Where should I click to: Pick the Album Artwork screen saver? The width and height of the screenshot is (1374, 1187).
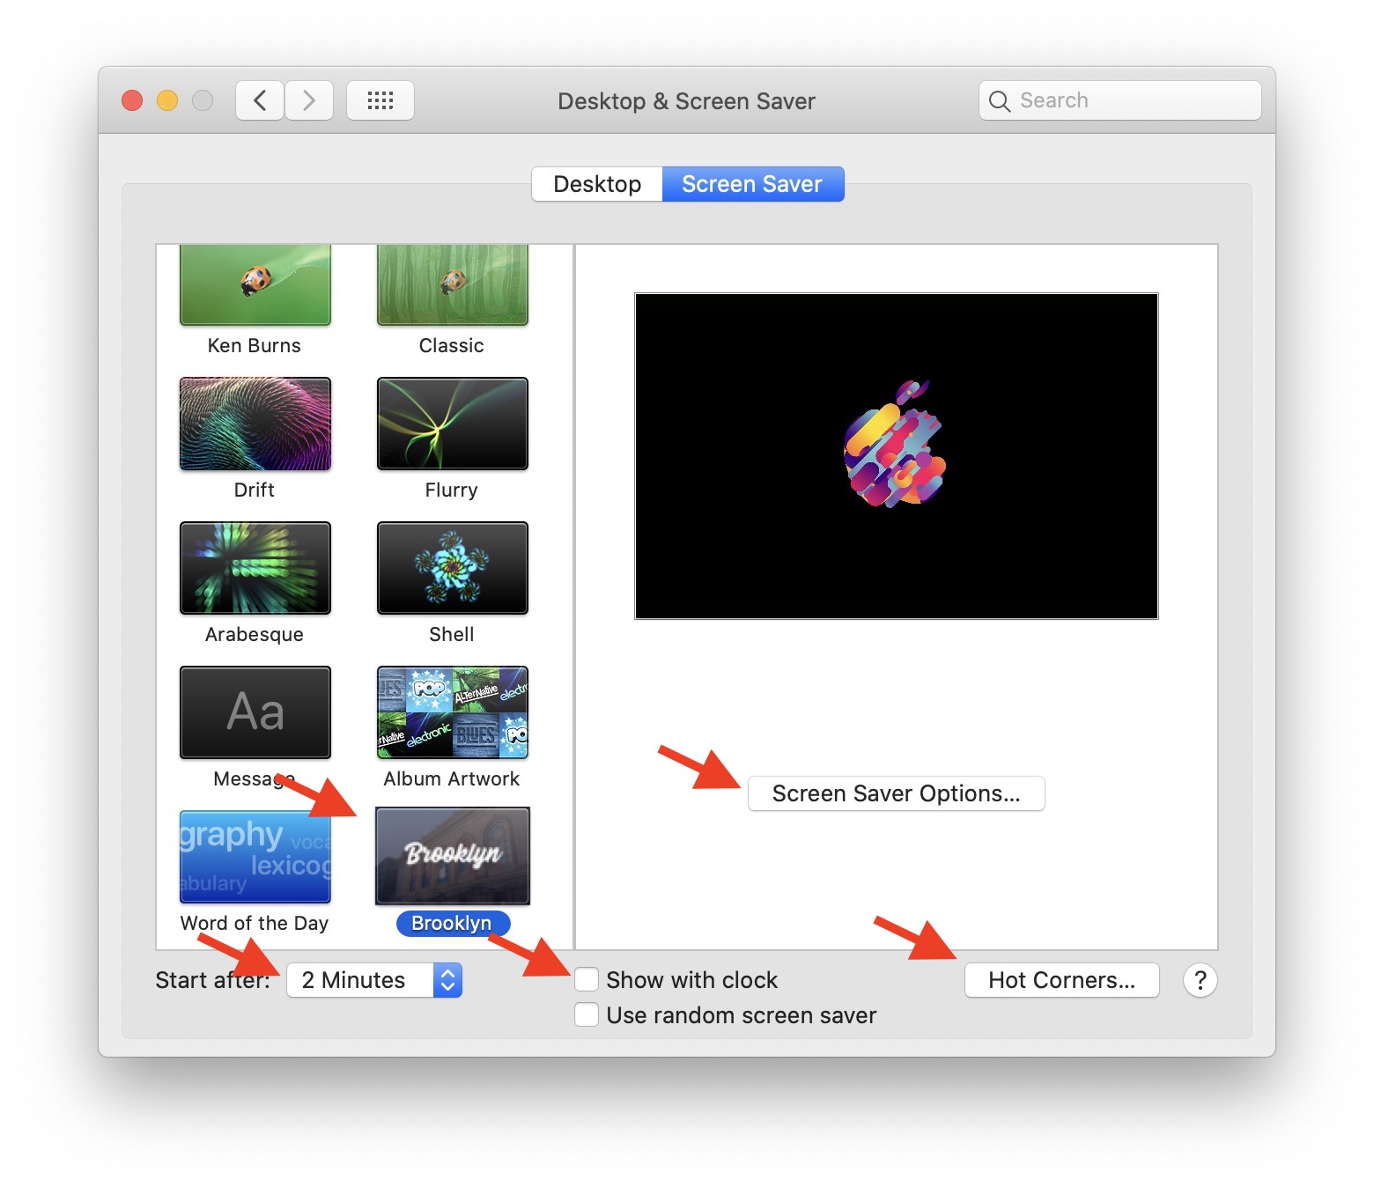[x=452, y=712]
